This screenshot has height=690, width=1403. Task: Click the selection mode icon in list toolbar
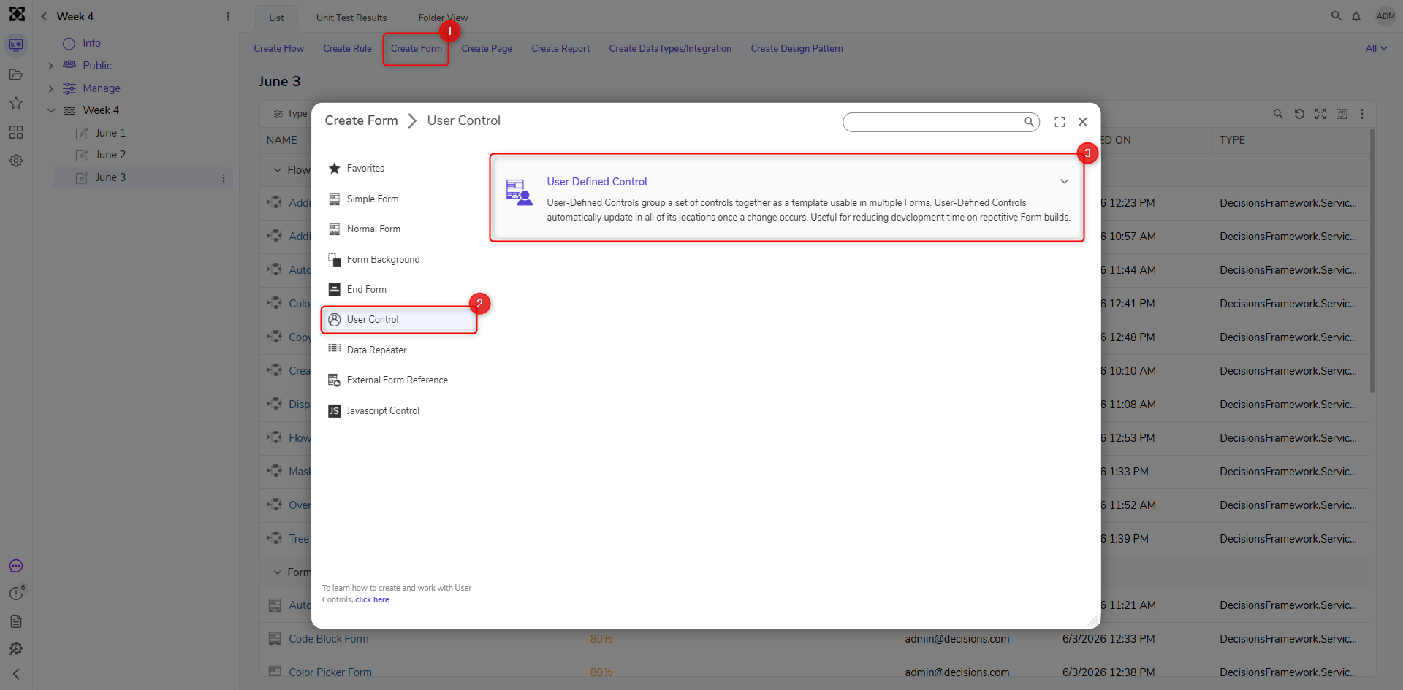[x=1342, y=114]
